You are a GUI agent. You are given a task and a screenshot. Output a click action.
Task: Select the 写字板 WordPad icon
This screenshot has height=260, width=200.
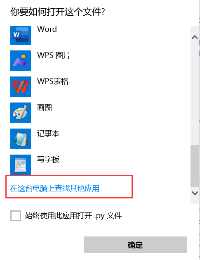coord(21,165)
